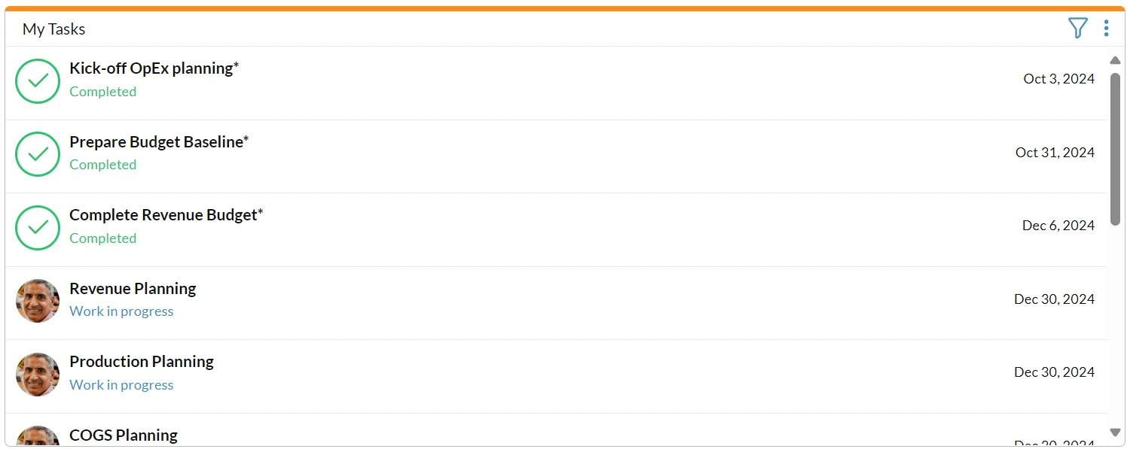Open the Production Planning task title
The image size is (1127, 449).
click(142, 362)
